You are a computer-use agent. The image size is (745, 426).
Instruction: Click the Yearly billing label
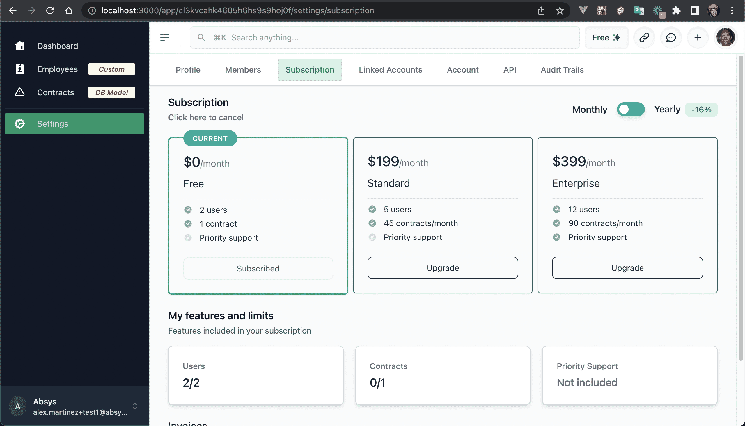pos(667,109)
